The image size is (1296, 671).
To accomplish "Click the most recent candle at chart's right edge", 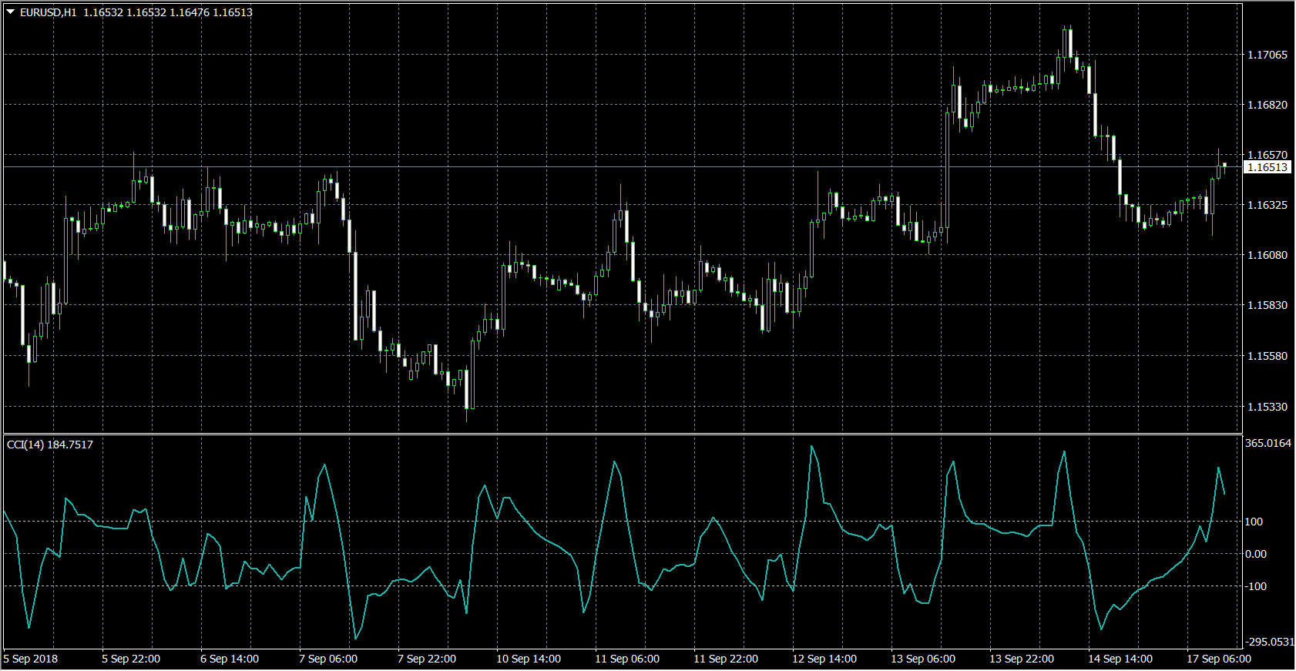I will 1224,165.
